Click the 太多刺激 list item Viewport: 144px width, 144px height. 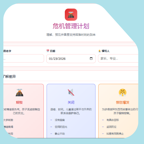[x=8, y=120]
